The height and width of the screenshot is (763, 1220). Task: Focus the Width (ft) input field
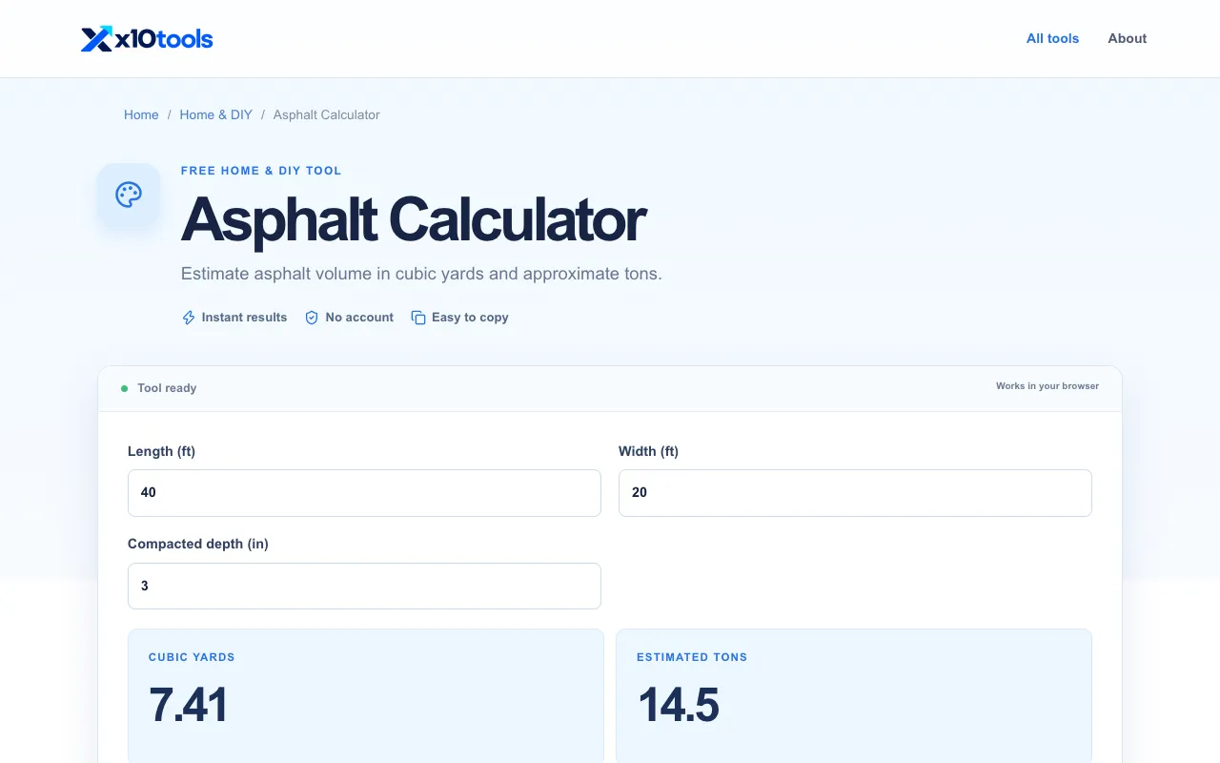855,492
